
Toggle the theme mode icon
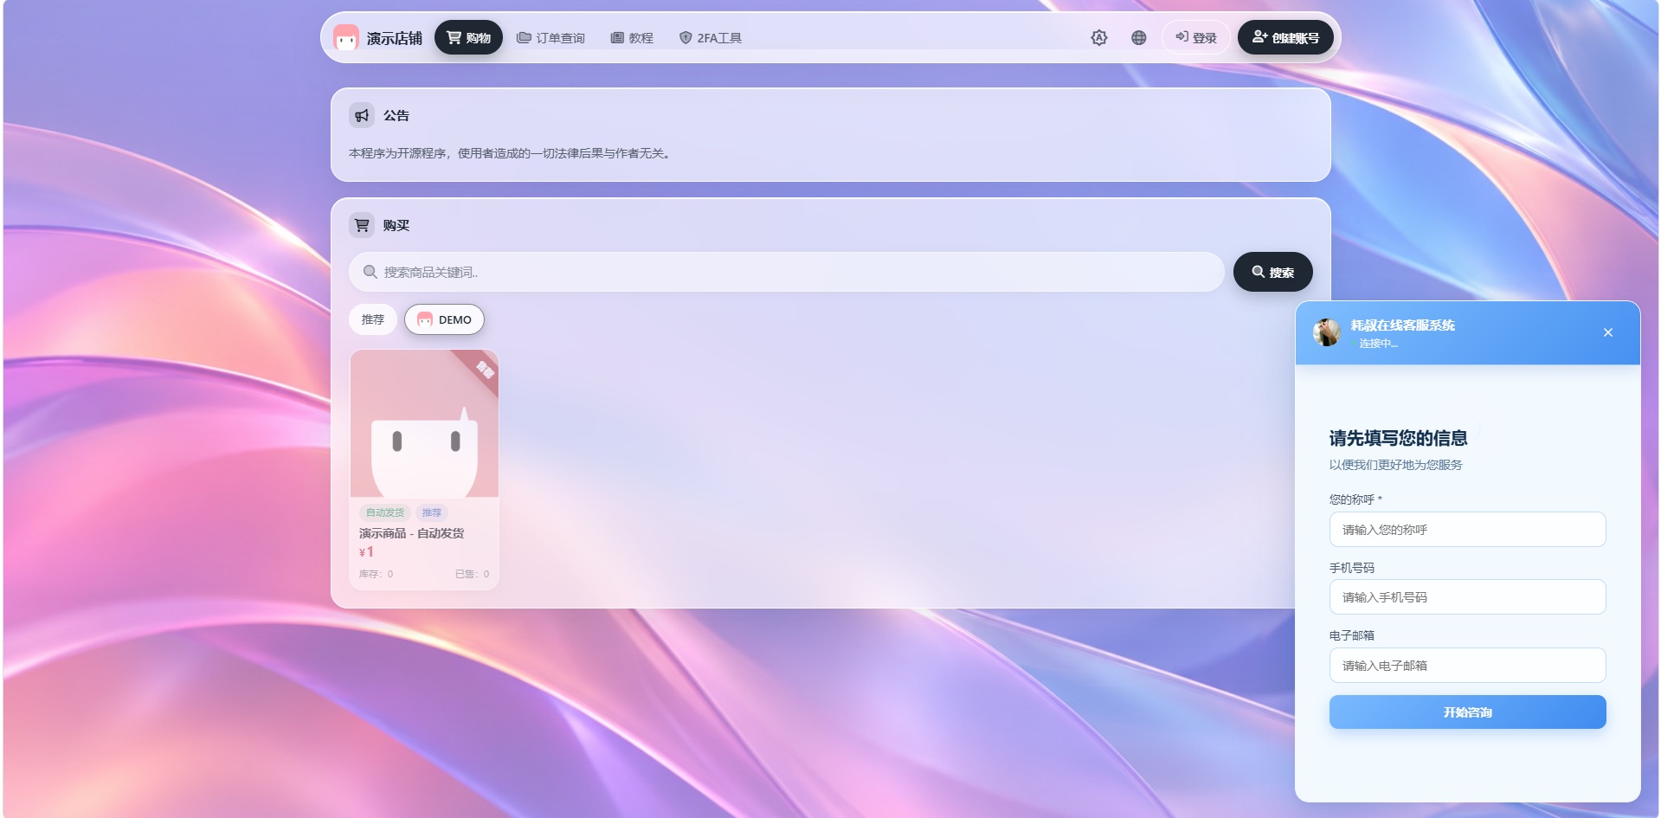[x=1099, y=37]
